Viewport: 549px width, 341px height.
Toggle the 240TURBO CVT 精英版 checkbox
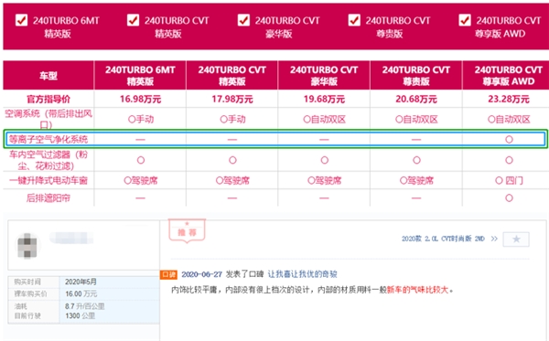tap(133, 20)
